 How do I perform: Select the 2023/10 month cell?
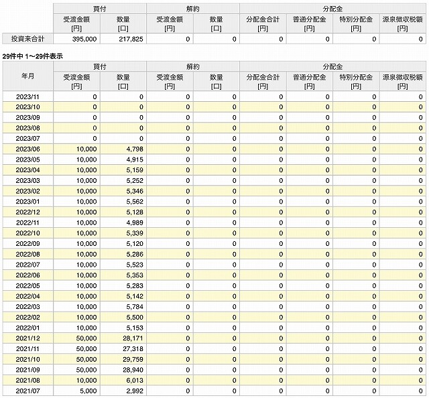27,107
